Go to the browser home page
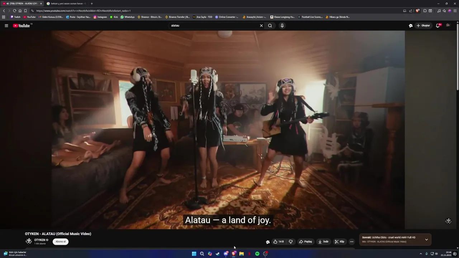This screenshot has width=459, height=258. [x=20, y=11]
